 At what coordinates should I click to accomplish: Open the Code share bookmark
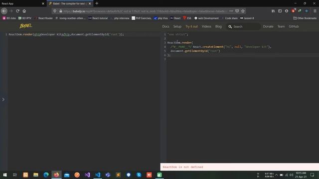(230, 18)
